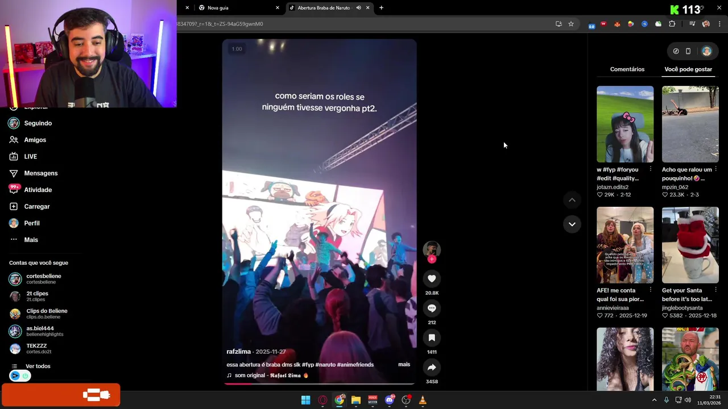Image resolution: width=728 pixels, height=409 pixels.
Task: Open Atividade notifications
Action: tap(31, 190)
